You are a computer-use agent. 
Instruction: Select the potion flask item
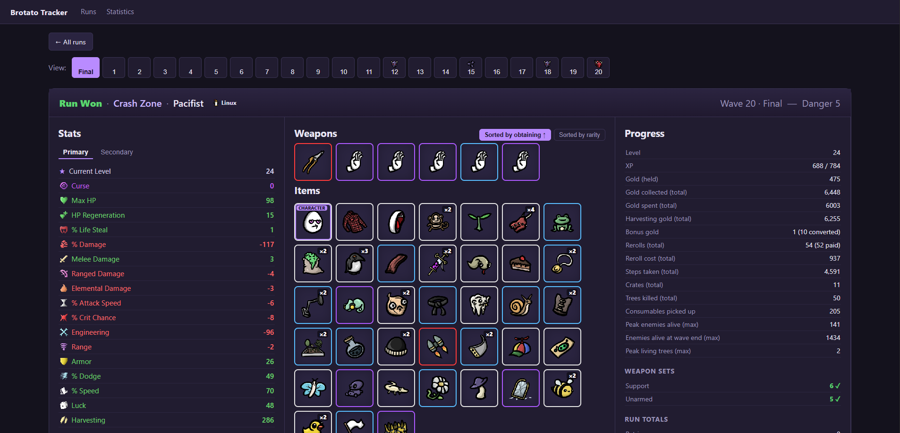tap(355, 347)
